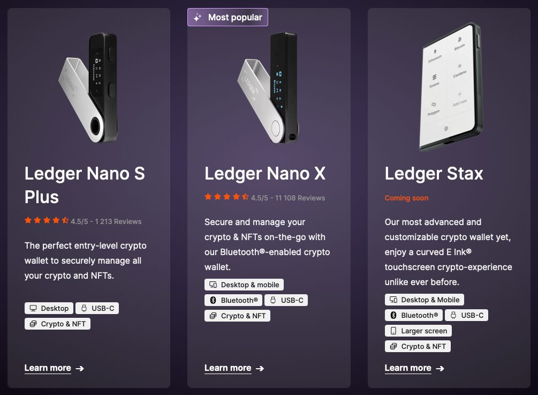The height and width of the screenshot is (395, 538).
Task: Click the Most popular badge
Action: 228,17
